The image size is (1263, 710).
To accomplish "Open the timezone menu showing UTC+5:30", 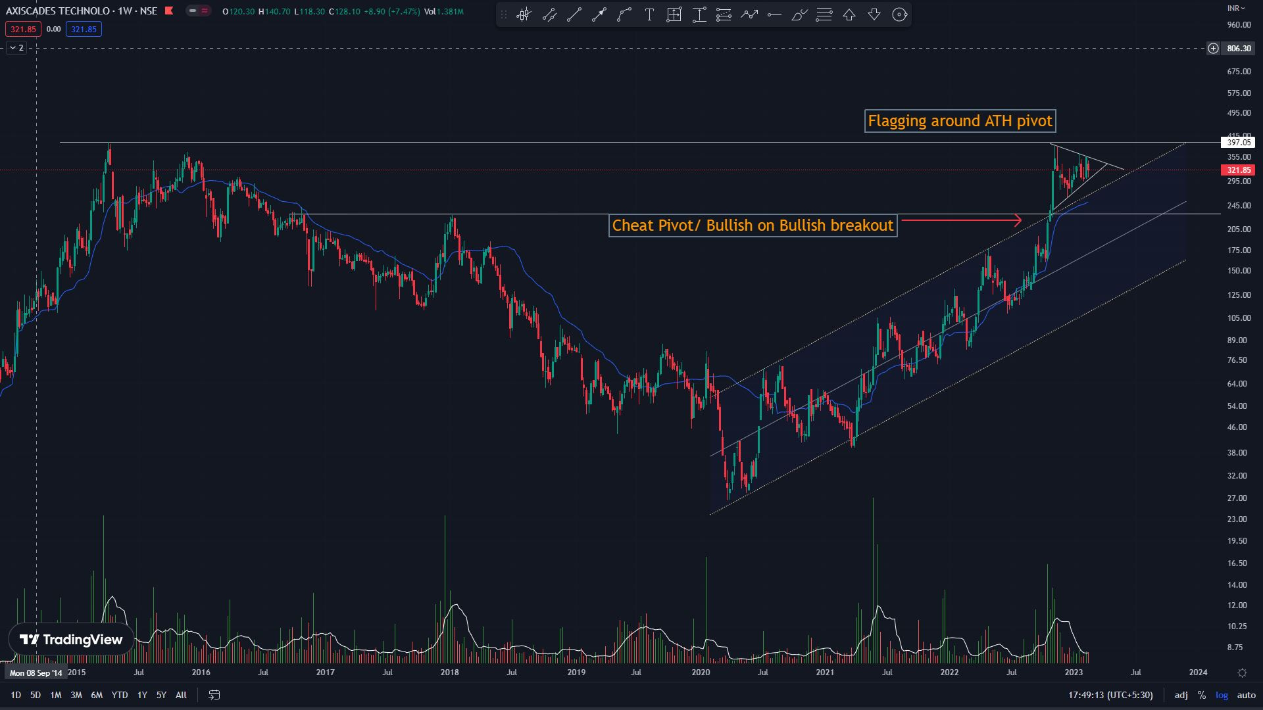I will click(x=1110, y=695).
